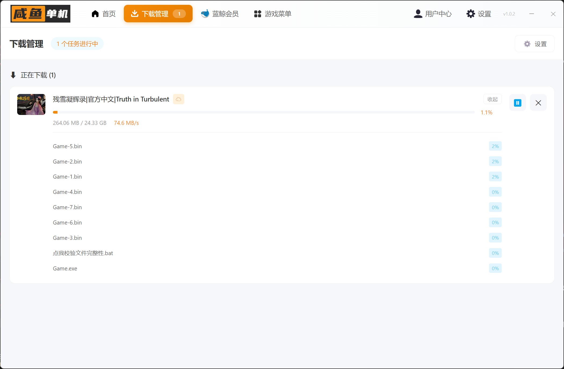Cancel the Truth in Turbulent download task

pos(538,103)
